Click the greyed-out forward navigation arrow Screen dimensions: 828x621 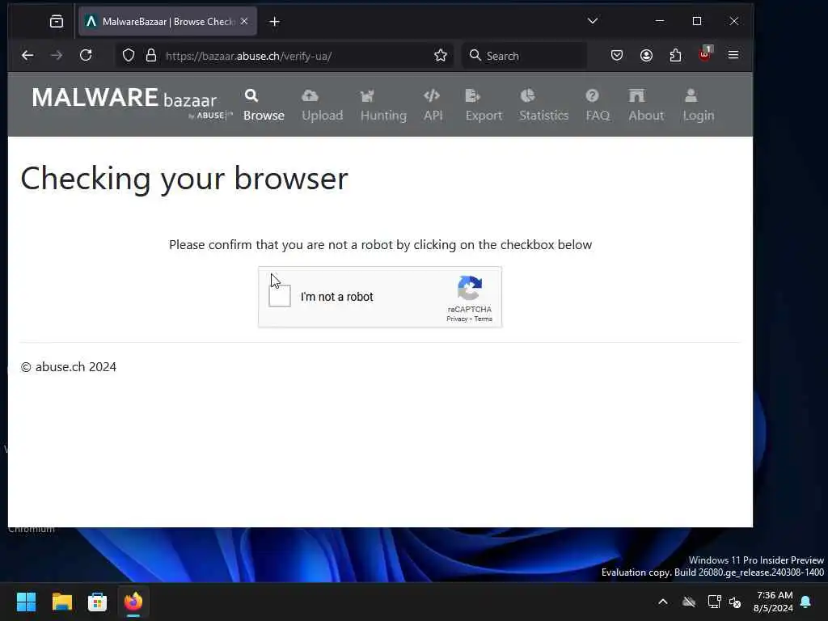57,56
